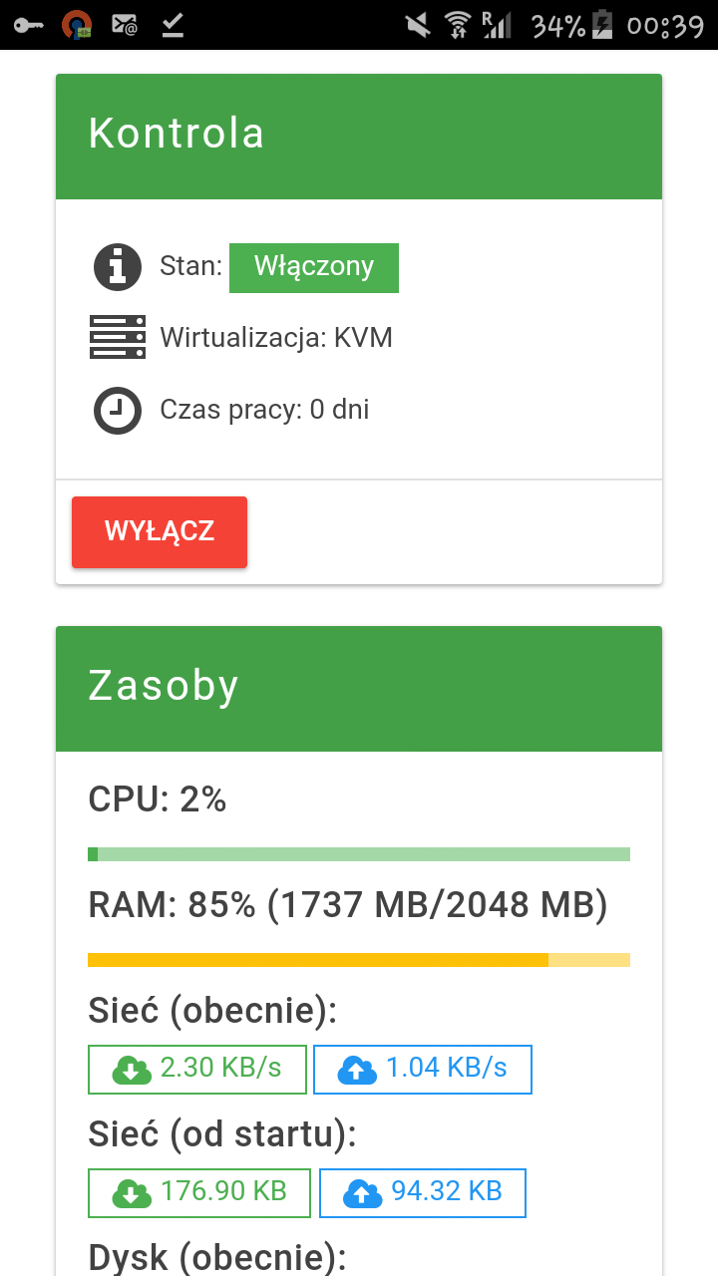Viewport: 718px width, 1276px height.
Task: Tap the key icon in status bar
Action: tap(28, 24)
